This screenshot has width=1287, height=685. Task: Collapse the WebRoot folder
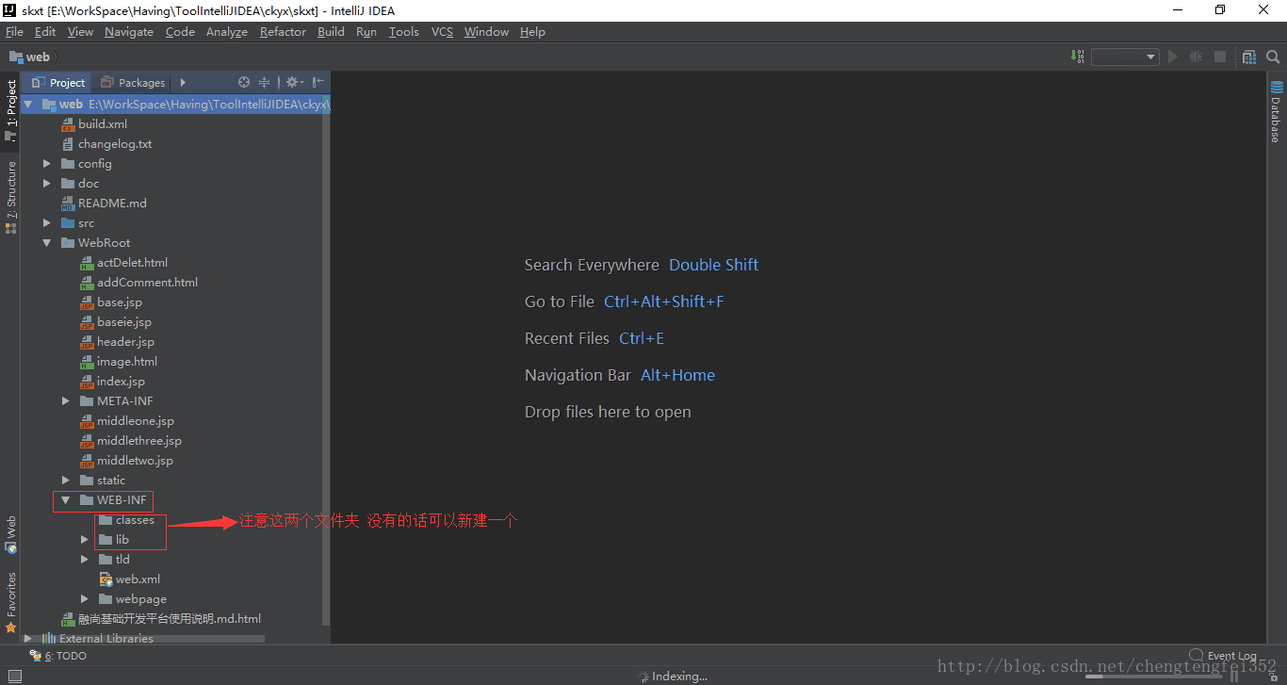pos(47,243)
